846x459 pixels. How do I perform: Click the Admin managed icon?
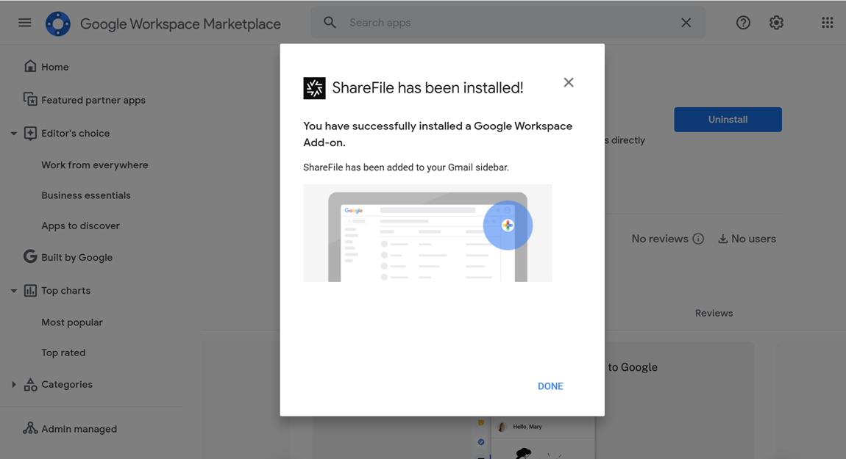point(30,428)
